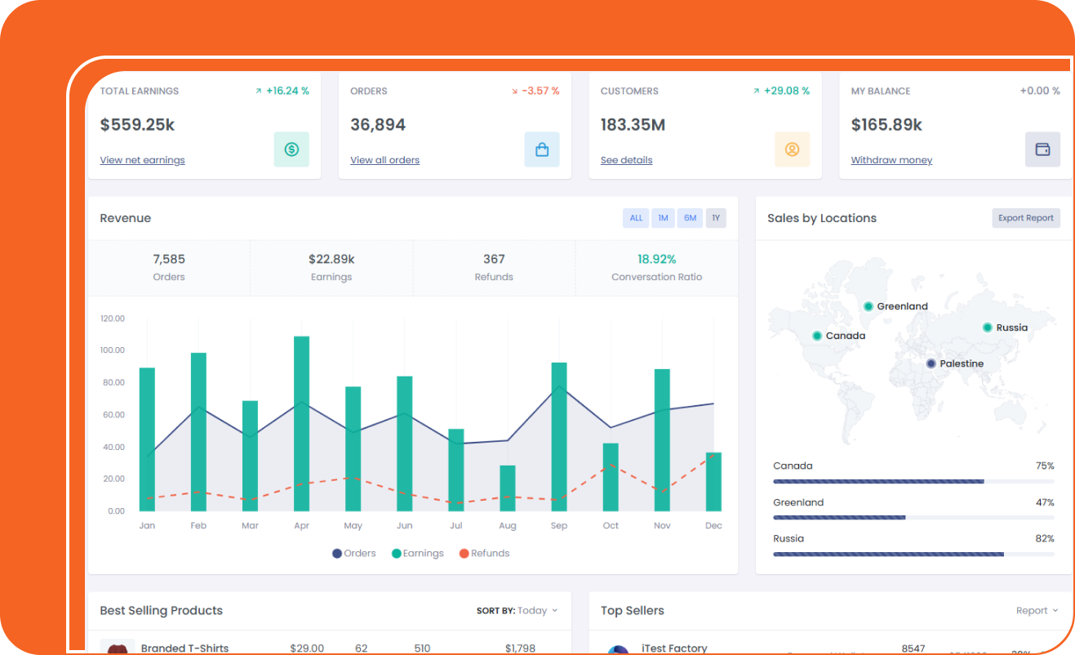Click the wallet My Balance icon
Image resolution: width=1075 pixels, height=655 pixels.
[x=1042, y=149]
